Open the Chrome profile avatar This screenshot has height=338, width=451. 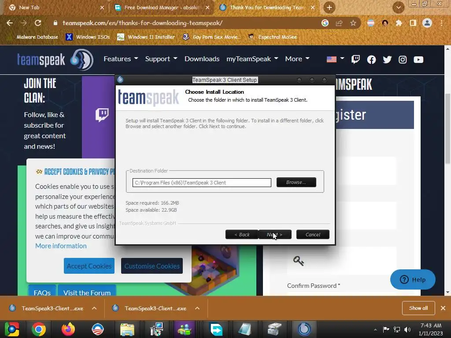pyautogui.click(x=427, y=23)
